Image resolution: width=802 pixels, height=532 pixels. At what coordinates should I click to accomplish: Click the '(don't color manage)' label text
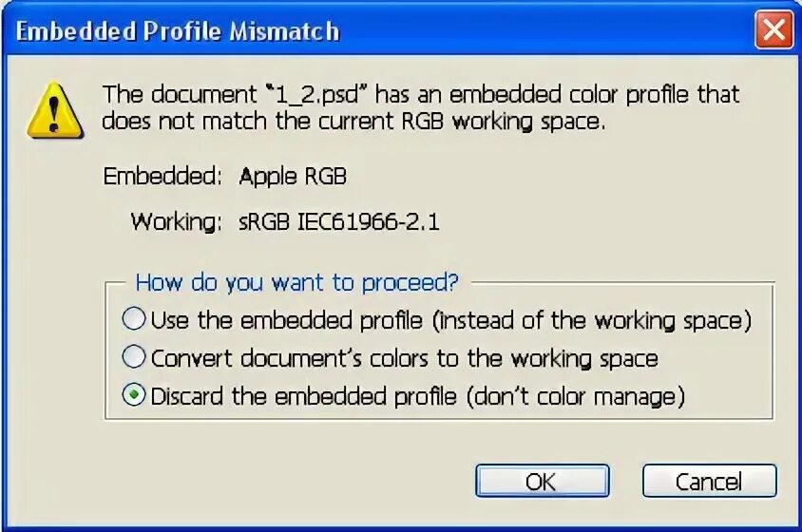574,396
